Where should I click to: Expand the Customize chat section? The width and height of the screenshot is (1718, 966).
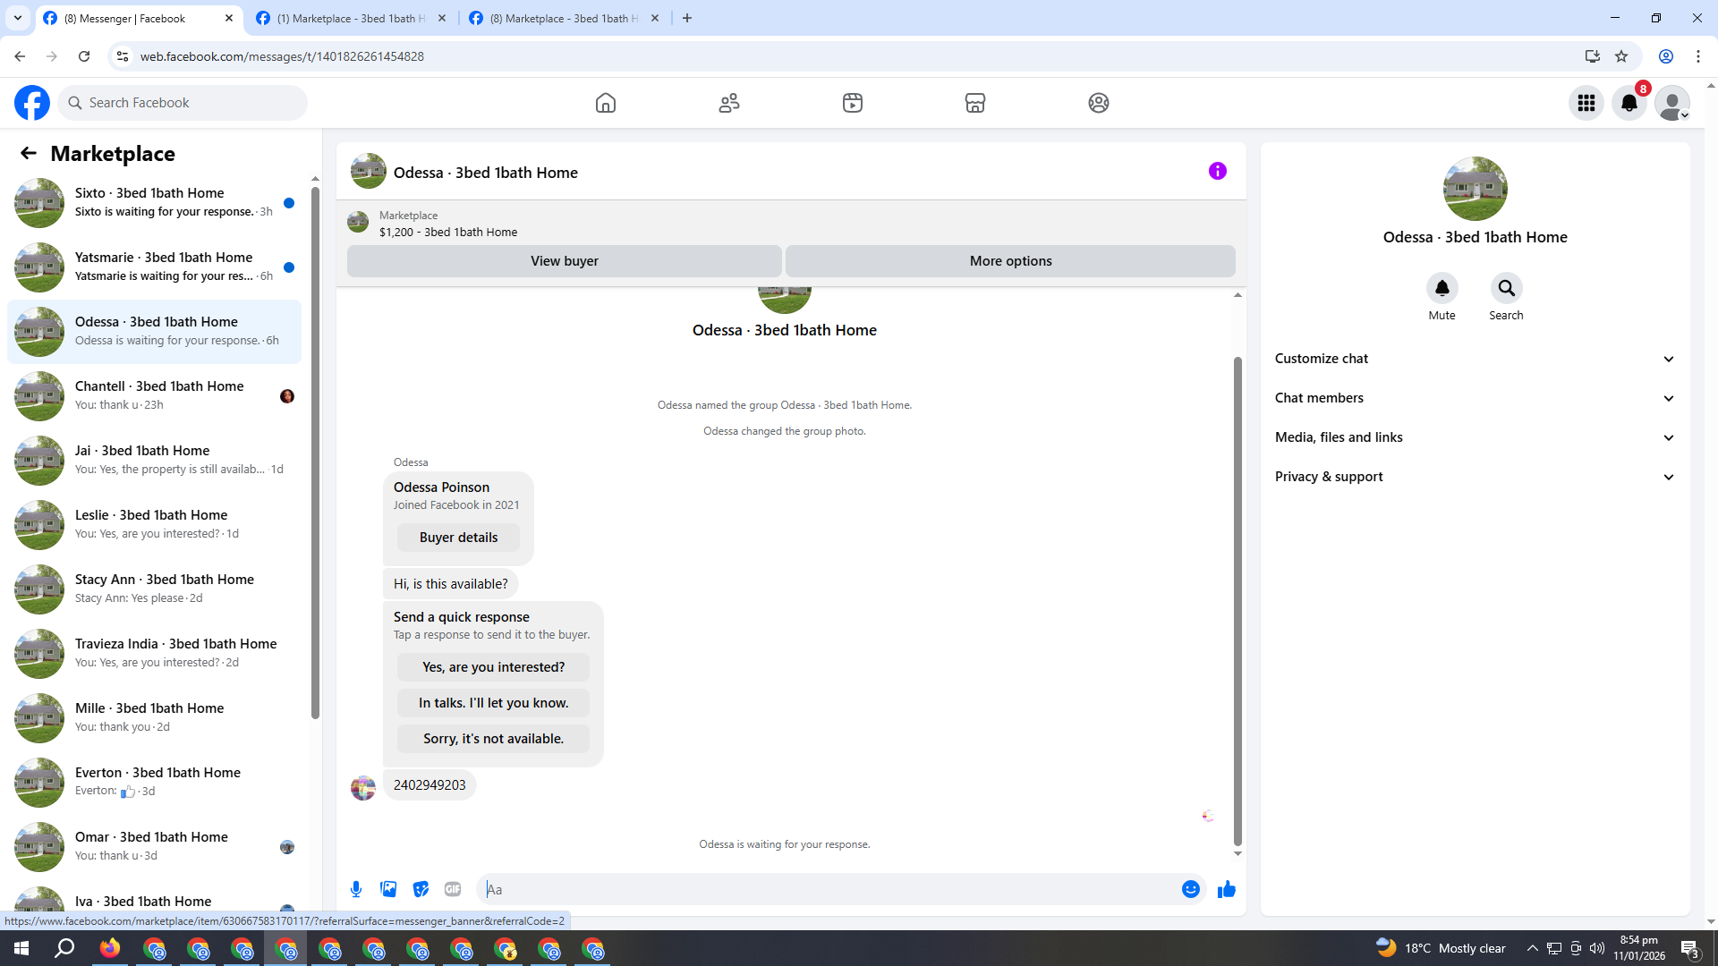(1475, 359)
